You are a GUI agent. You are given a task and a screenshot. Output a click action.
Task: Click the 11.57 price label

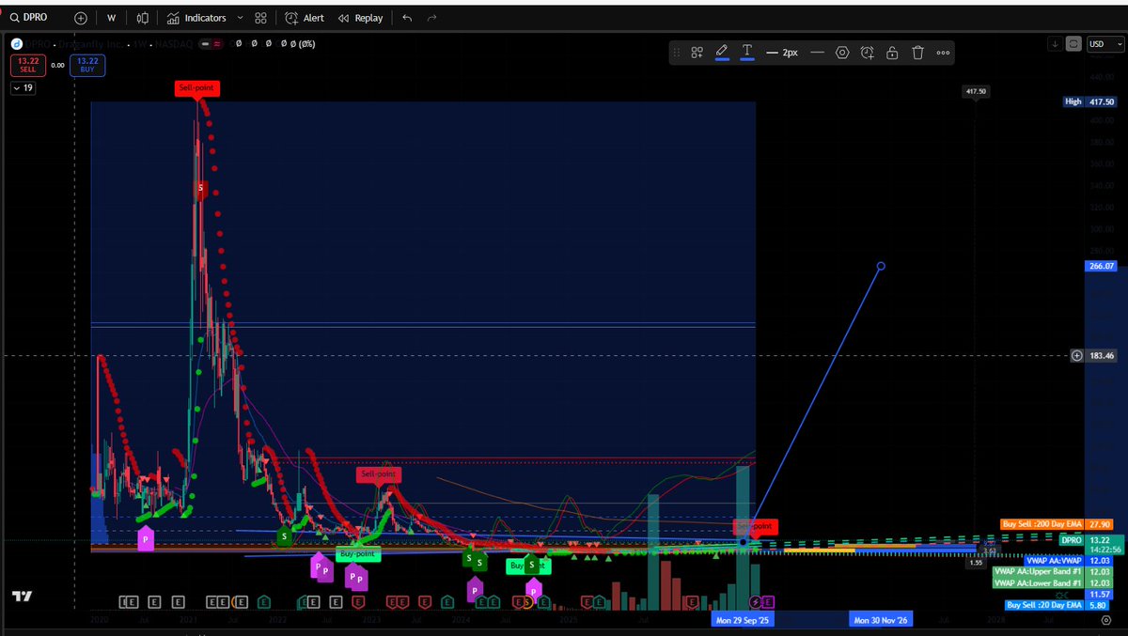click(1101, 596)
